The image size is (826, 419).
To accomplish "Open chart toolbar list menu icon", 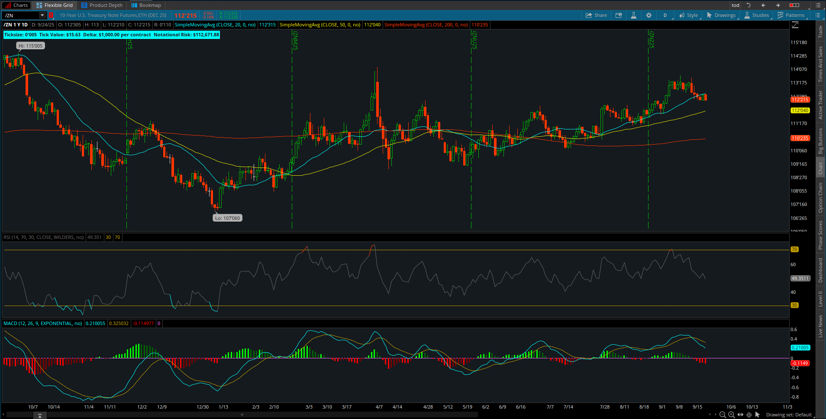I will click(x=817, y=15).
